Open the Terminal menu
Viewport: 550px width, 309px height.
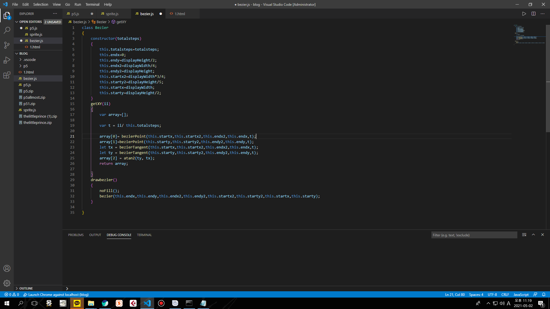tap(92, 4)
